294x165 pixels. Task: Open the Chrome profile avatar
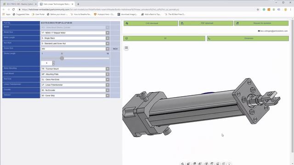click(x=285, y=9)
